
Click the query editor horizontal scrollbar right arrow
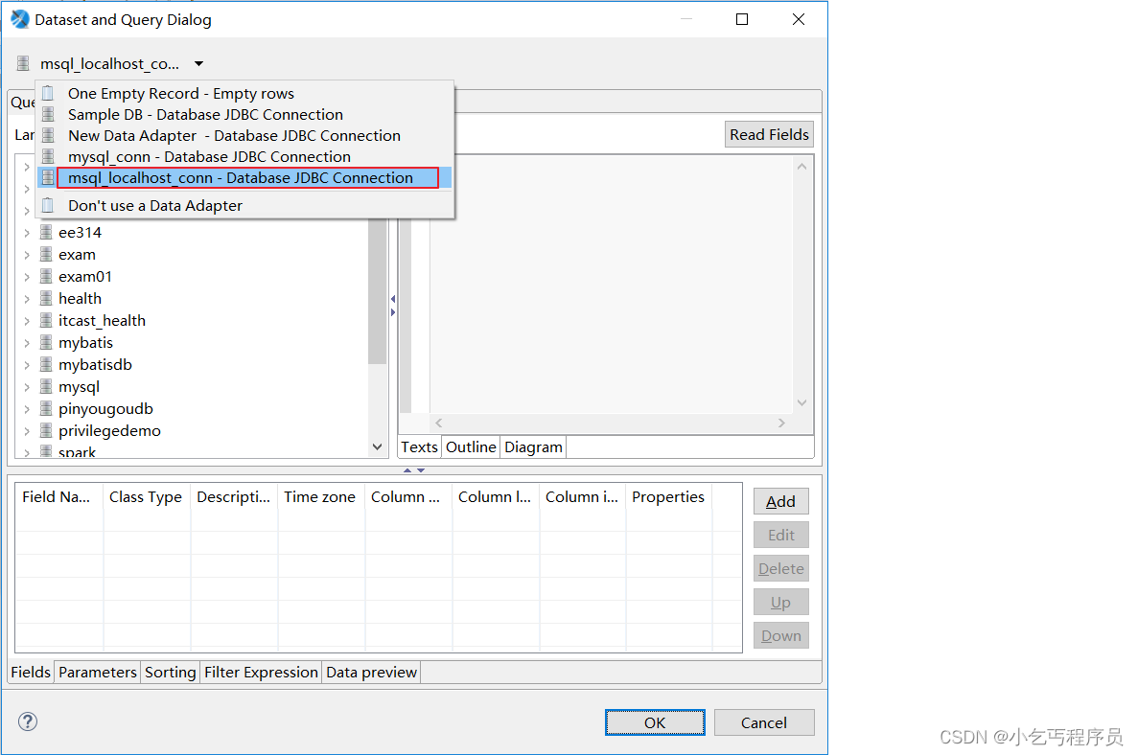pyautogui.click(x=781, y=423)
